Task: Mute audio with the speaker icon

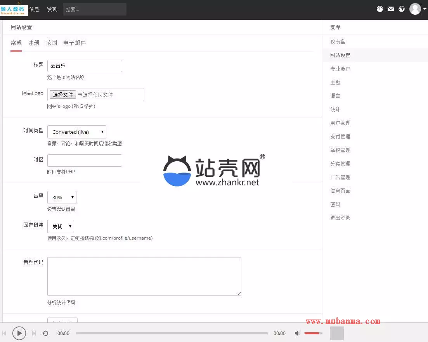Action: coord(298,333)
